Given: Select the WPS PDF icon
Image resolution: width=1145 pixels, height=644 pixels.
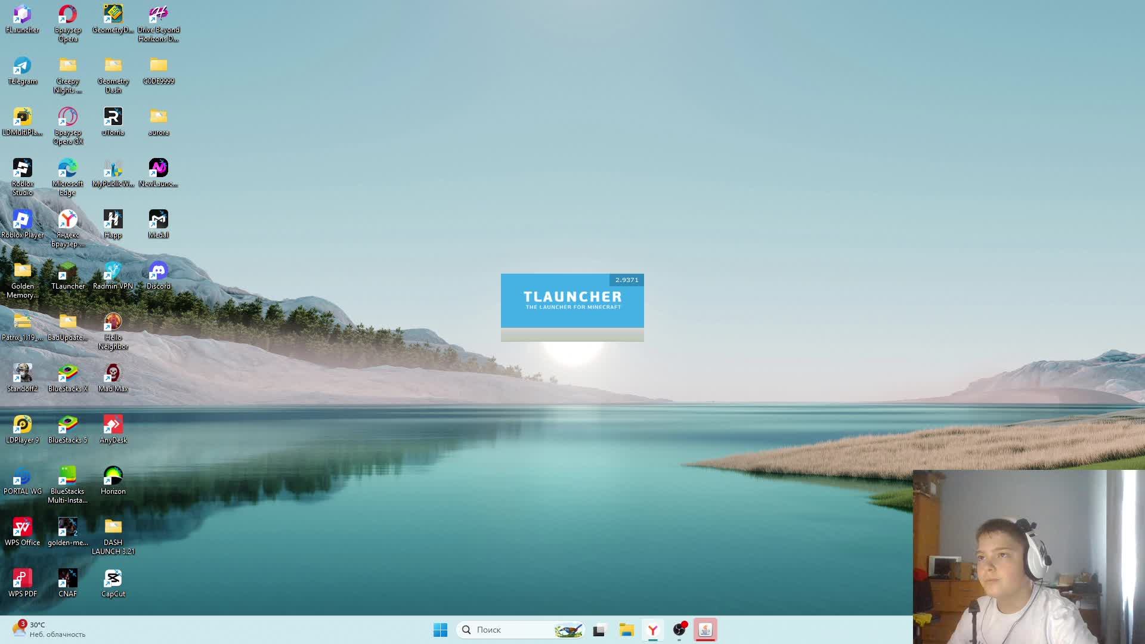Looking at the screenshot, I should (22, 584).
